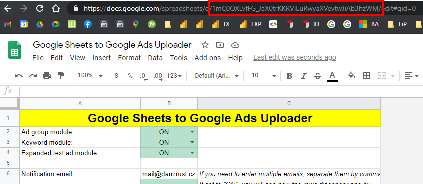Open the zoom 100% dropdown
Viewport: 423px width, 184px height.
click(x=90, y=76)
